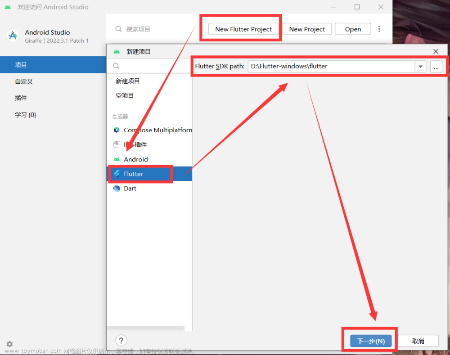Click the New Project button

[x=307, y=29]
